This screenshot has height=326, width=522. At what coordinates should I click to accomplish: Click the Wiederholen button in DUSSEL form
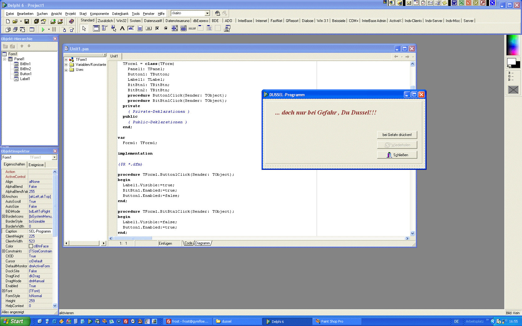click(x=397, y=145)
